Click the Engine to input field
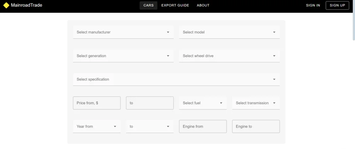The width and height of the screenshot is (355, 149). point(256,127)
